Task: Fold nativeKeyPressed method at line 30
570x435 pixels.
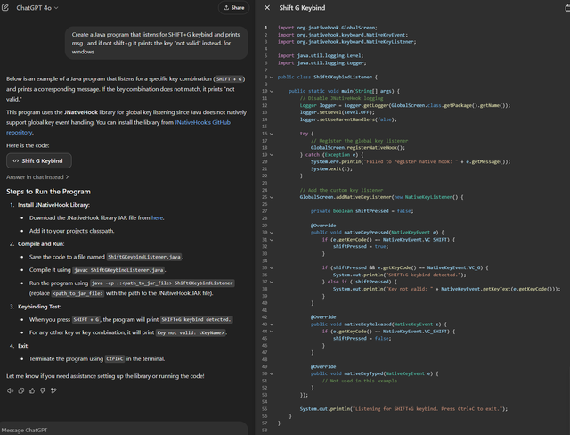Action: tap(272, 233)
